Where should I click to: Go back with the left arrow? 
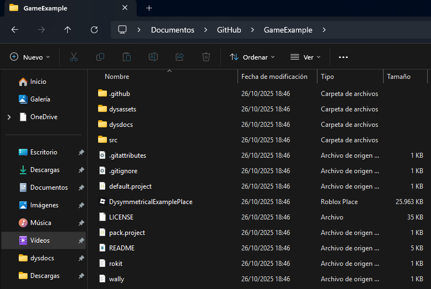[15, 30]
